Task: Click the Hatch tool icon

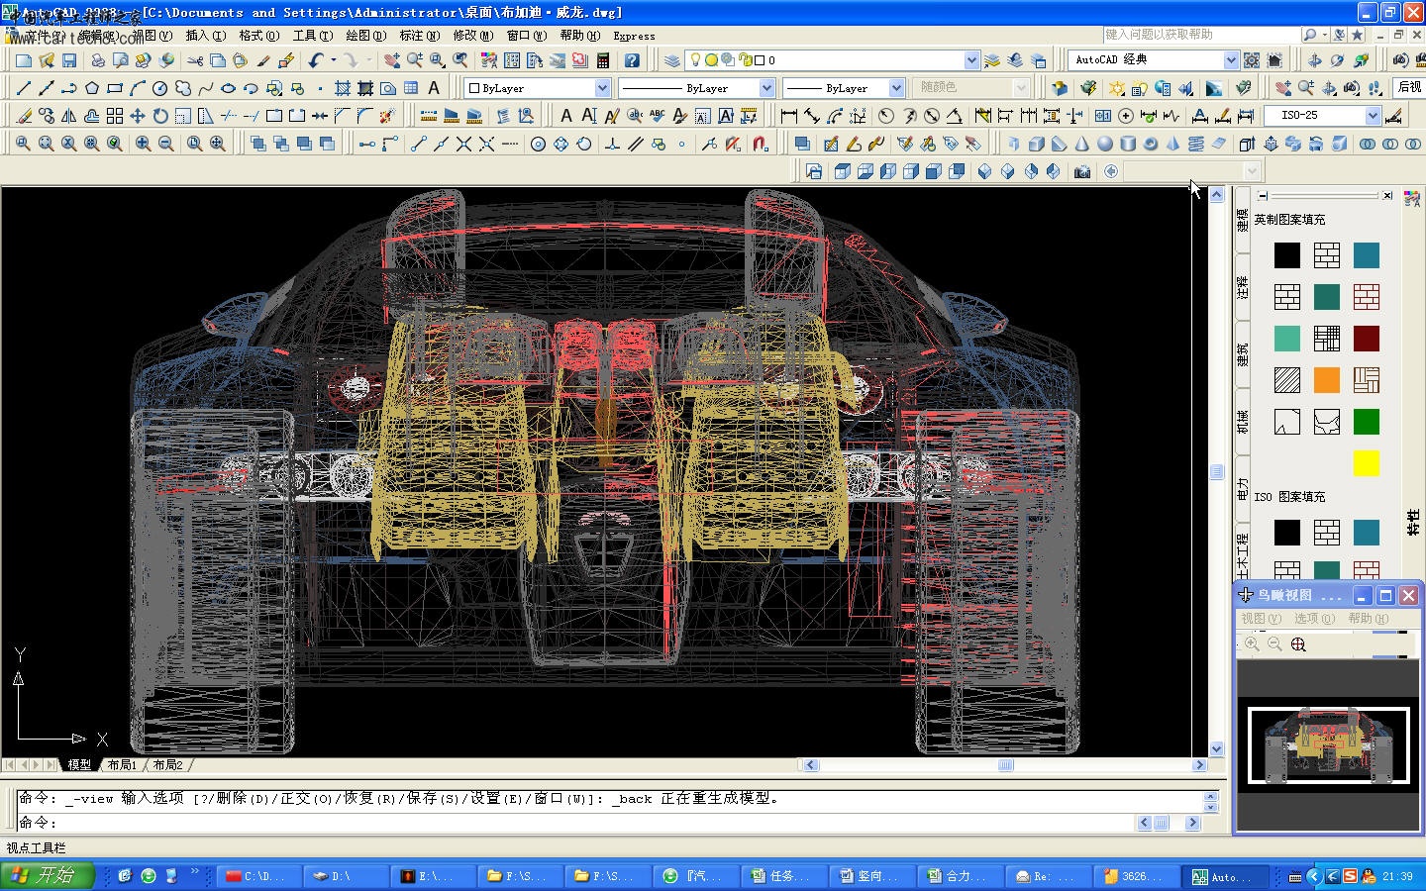Action: pos(343,88)
